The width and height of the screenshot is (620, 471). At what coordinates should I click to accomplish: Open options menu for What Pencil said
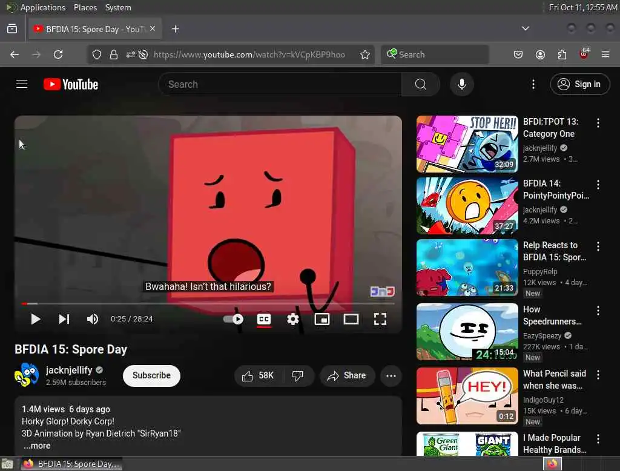598,375
